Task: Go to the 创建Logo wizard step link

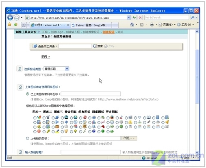Action: coord(57,32)
